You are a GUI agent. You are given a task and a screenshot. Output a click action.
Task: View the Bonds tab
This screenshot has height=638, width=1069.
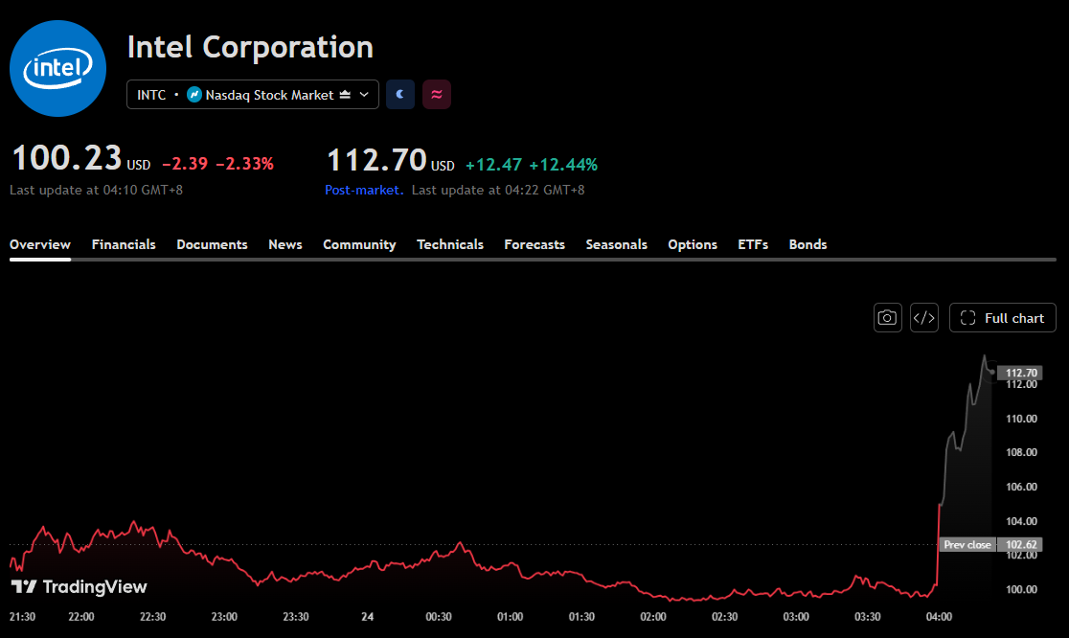click(807, 244)
